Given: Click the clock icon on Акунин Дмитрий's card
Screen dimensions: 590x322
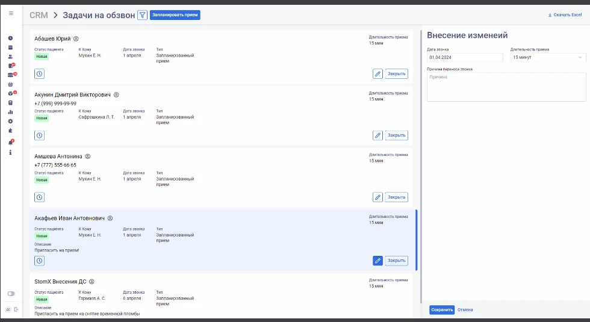Looking at the screenshot, I should point(39,135).
